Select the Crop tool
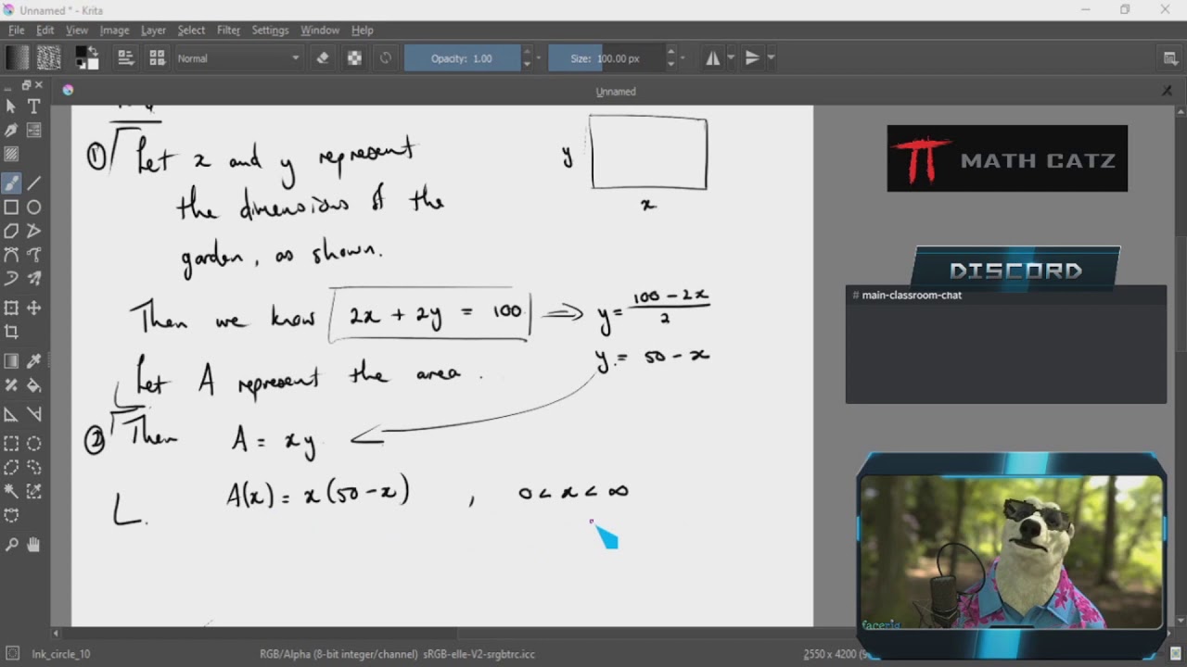The image size is (1187, 667). point(11,331)
